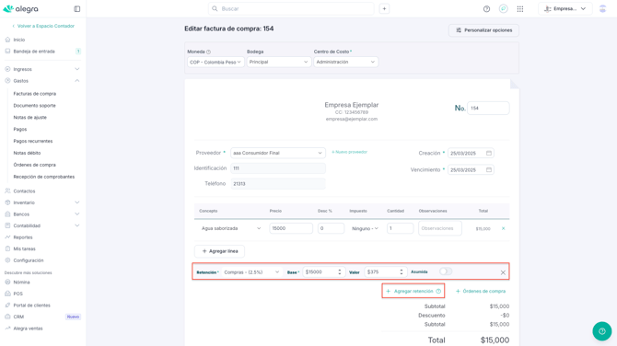The width and height of the screenshot is (617, 346).
Task: Click the user avatar icon
Action: tap(602, 8)
